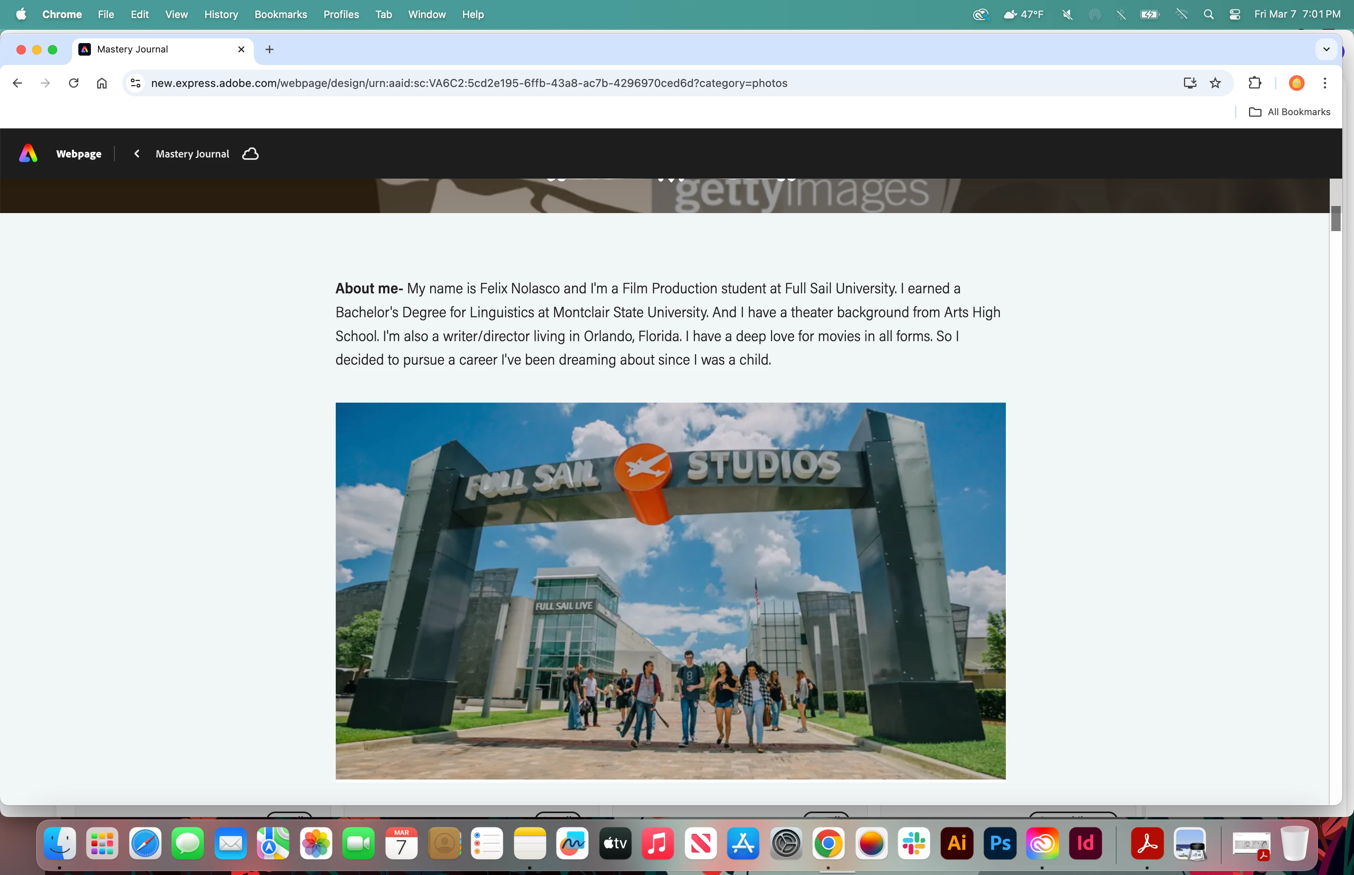Click the Webpage label in the header
1354x875 pixels.
(x=78, y=154)
